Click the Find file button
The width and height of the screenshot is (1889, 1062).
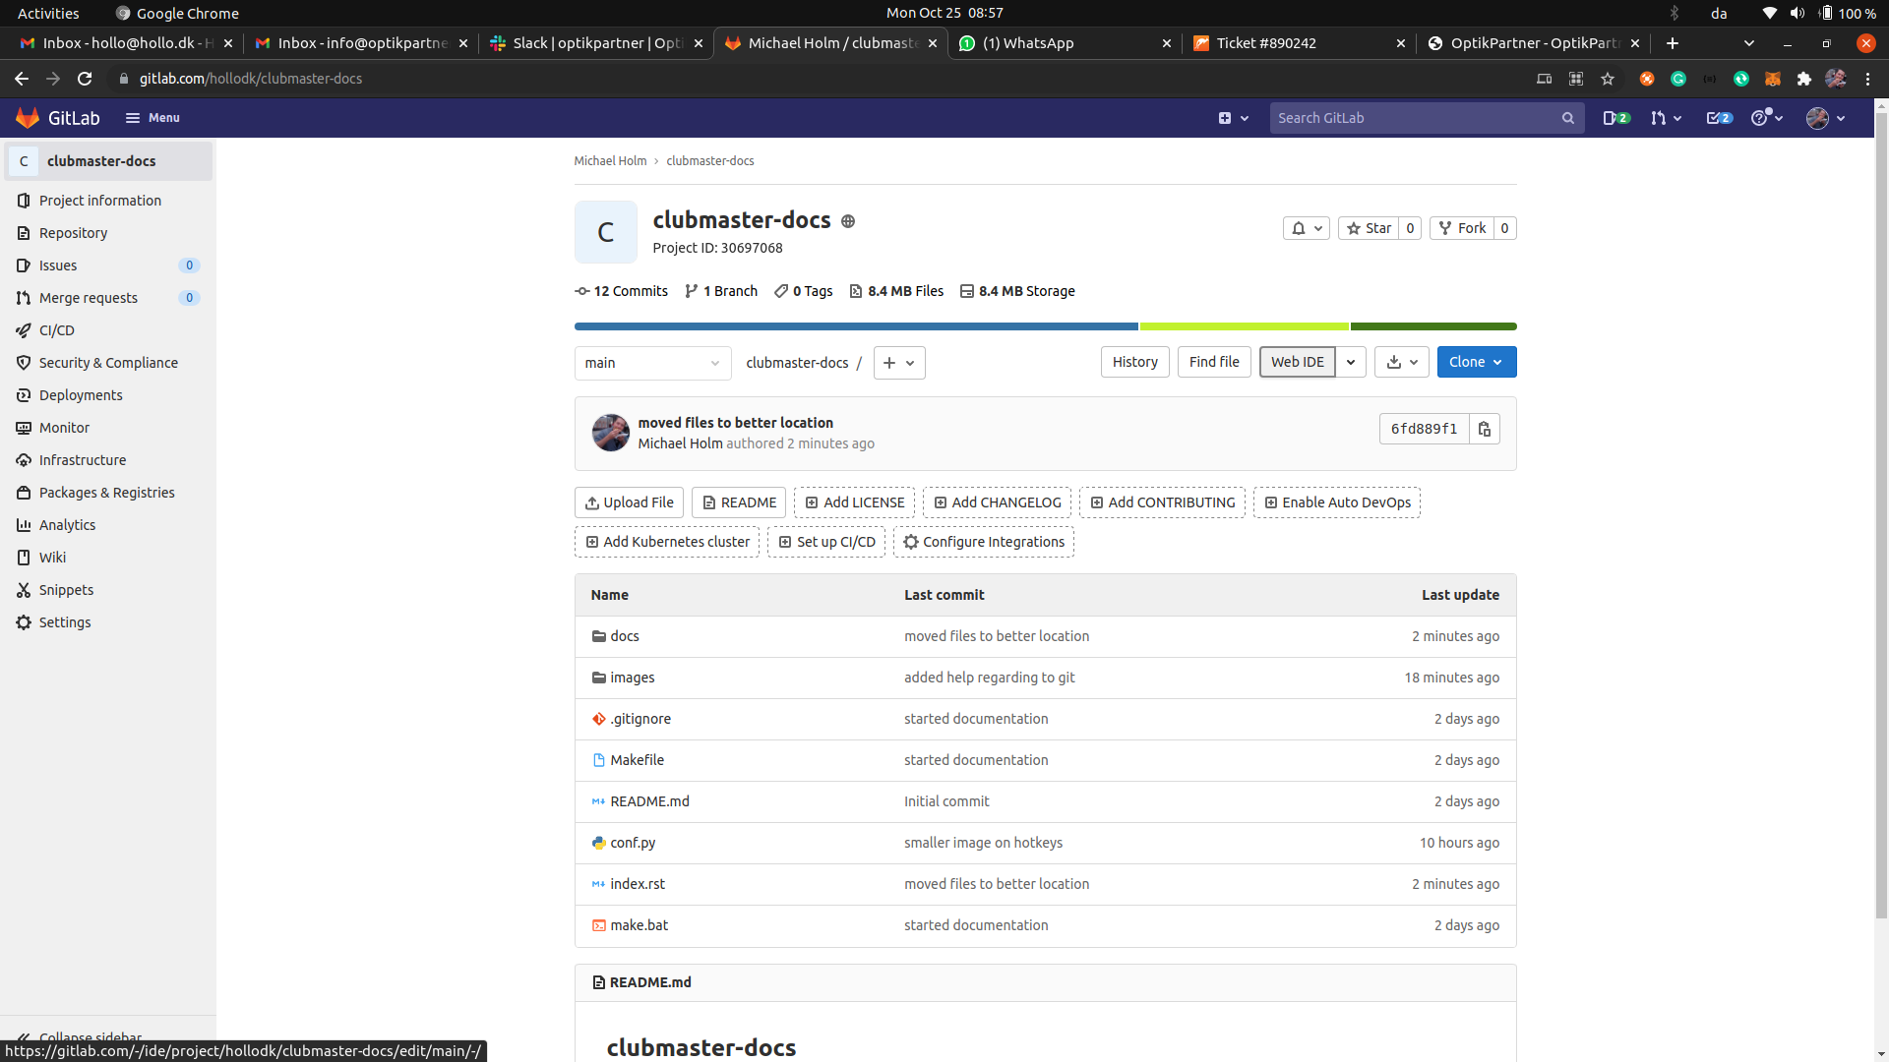click(1214, 362)
